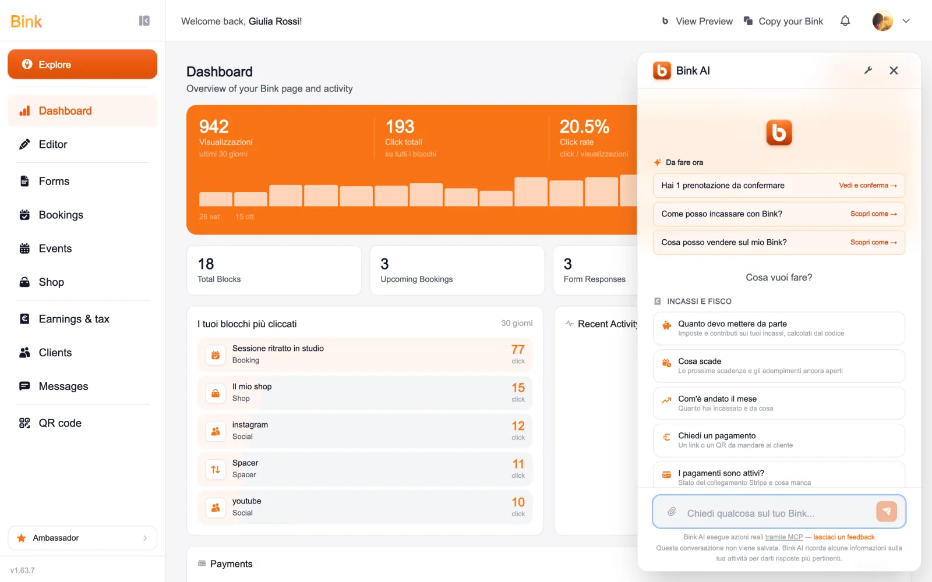Viewport: 932px width, 582px height.
Task: Select the I pagamenti sono attivi suggestion
Action: pyautogui.click(x=779, y=475)
